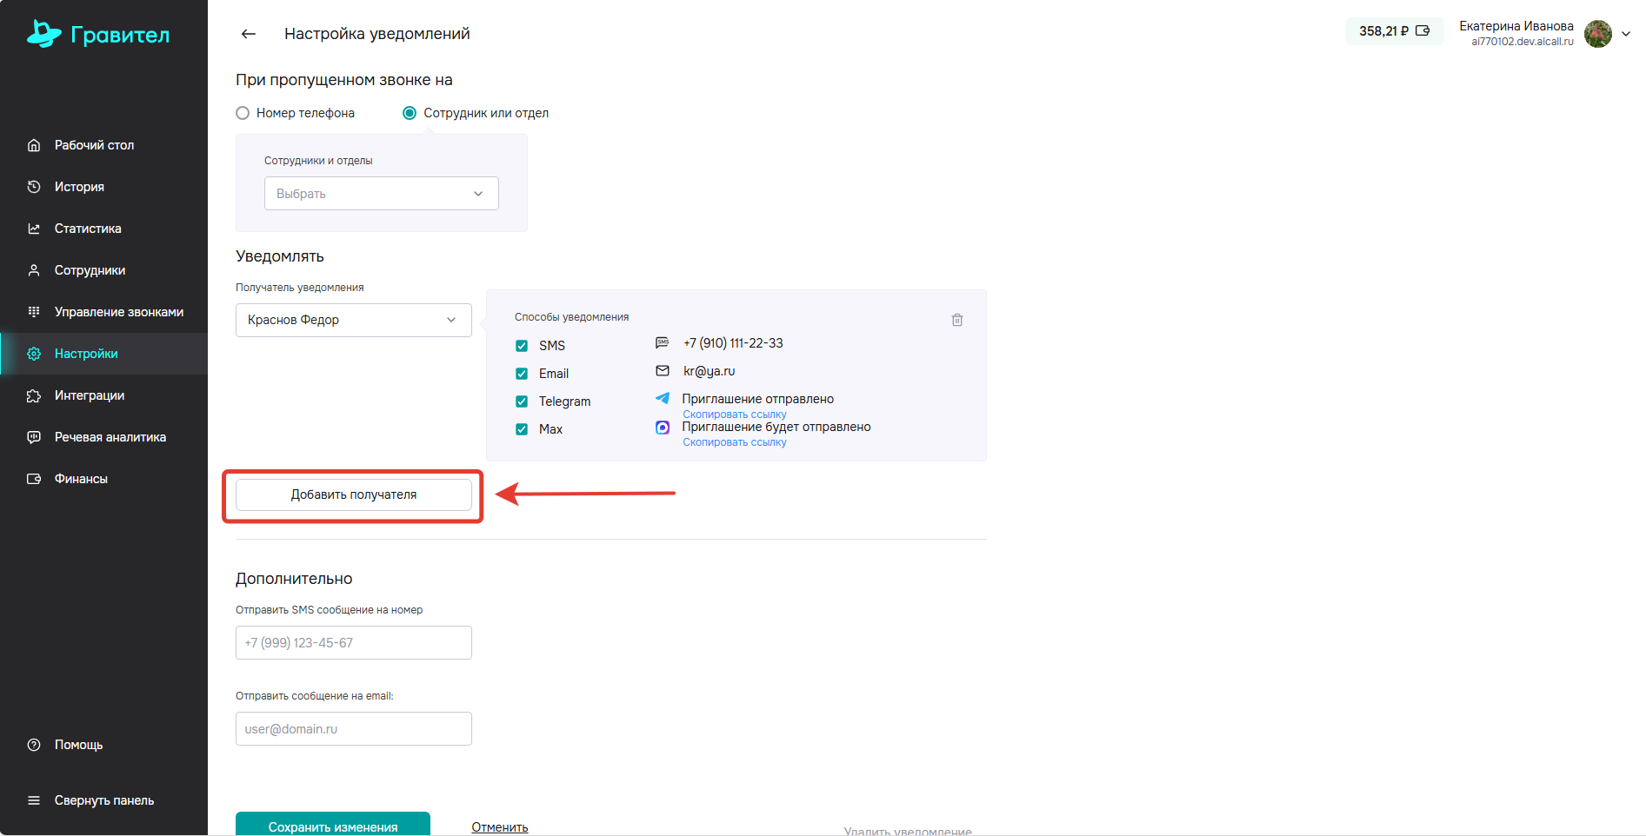Expand the user account menu chevron
Image resolution: width=1646 pixels, height=836 pixels.
coord(1626,34)
